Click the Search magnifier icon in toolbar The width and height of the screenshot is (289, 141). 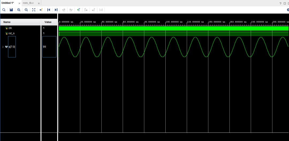click(4, 10)
